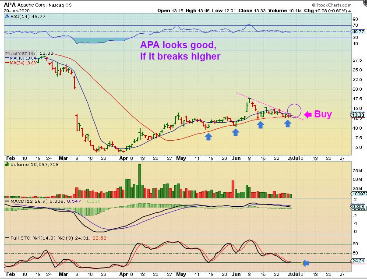Click the tall red volume bar near June 1
The height and width of the screenshot is (279, 367).
pyautogui.click(x=233, y=189)
